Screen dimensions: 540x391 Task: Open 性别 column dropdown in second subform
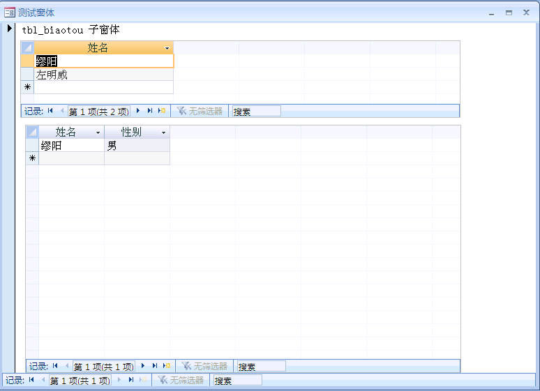pos(163,132)
